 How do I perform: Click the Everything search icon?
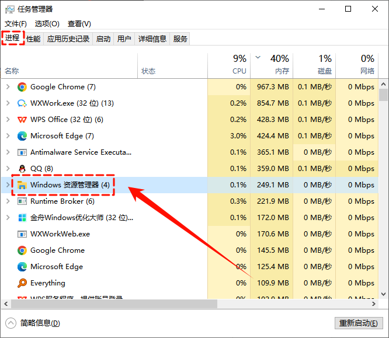click(x=22, y=283)
